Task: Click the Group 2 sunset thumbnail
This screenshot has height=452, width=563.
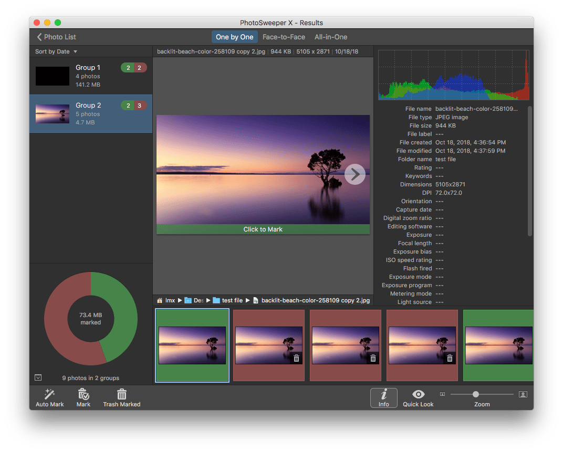Action: click(53, 114)
